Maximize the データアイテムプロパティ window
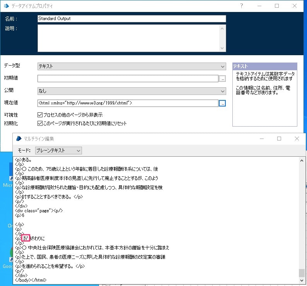This screenshot has height=286, width=307. coord(277,6)
